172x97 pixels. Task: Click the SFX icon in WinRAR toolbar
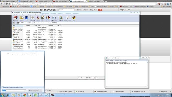[x=74, y=18]
